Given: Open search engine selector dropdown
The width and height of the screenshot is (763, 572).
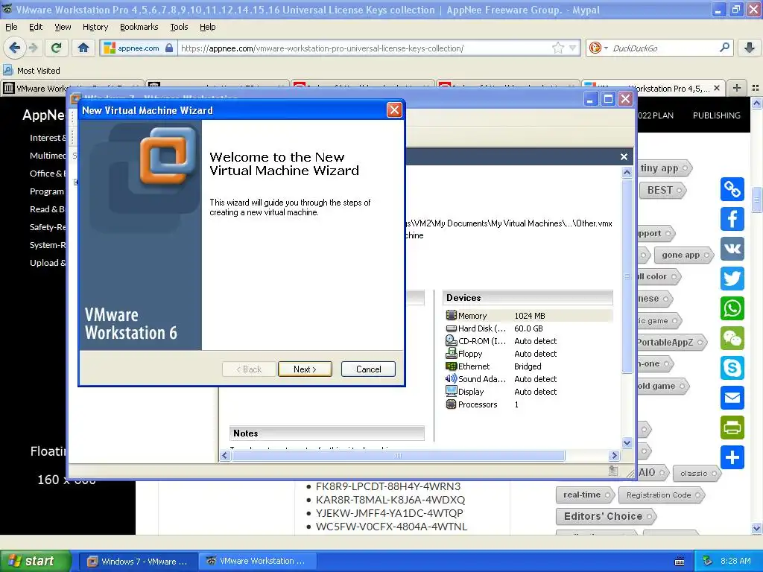Looking at the screenshot, I should (598, 48).
